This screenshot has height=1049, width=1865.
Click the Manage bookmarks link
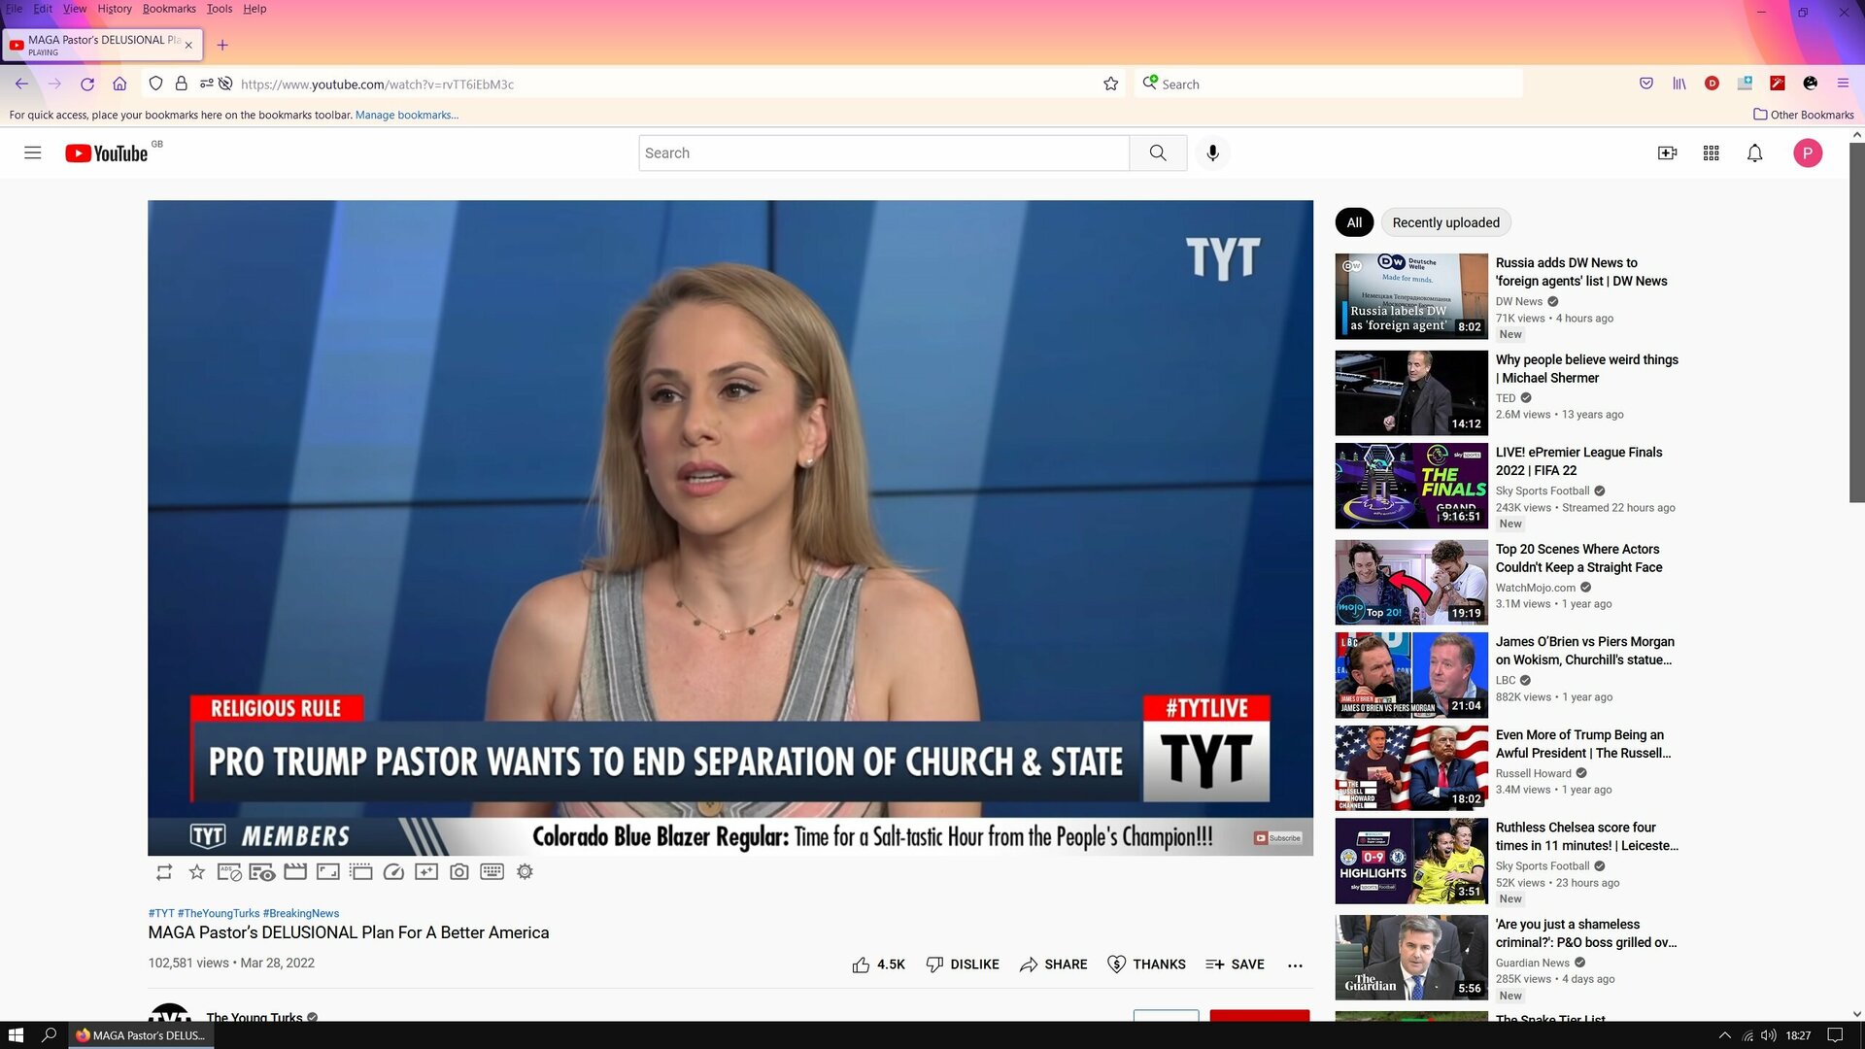click(407, 115)
